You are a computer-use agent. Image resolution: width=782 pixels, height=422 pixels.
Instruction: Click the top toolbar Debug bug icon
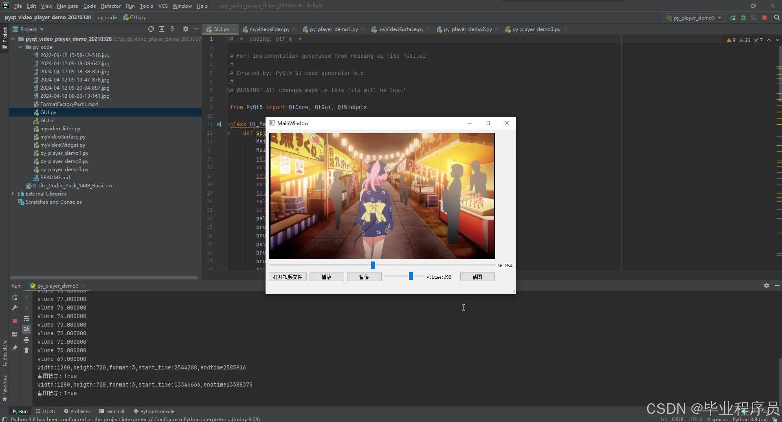pos(743,18)
